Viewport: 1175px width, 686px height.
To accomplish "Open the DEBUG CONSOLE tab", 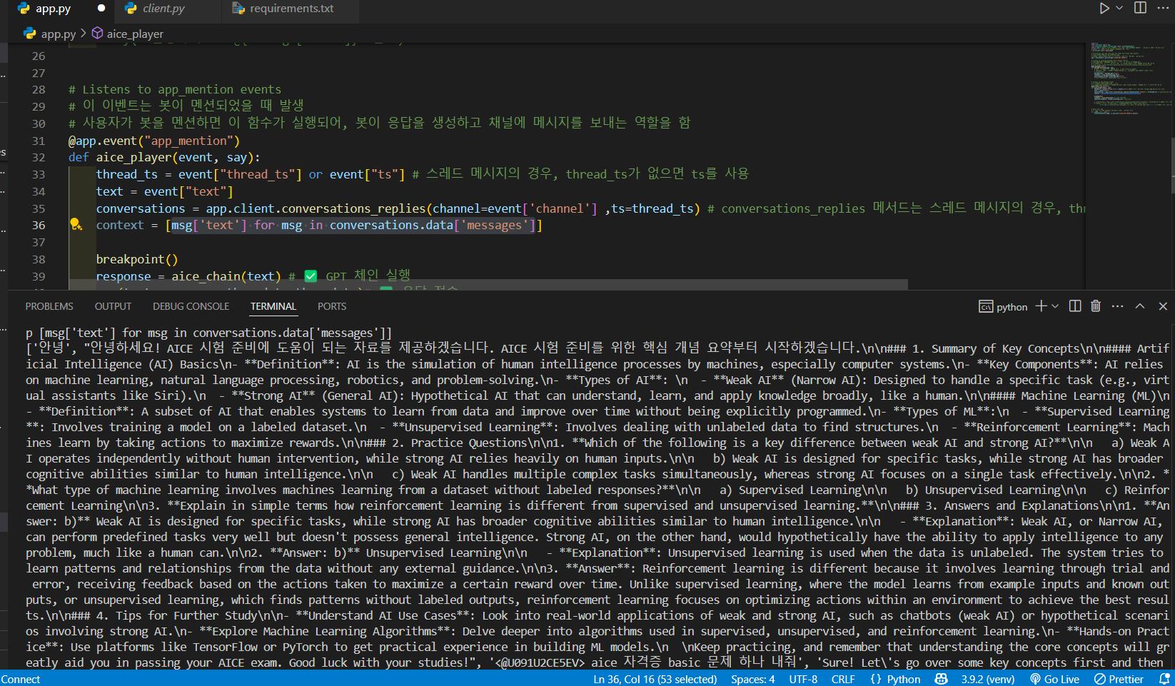I will pyautogui.click(x=191, y=306).
